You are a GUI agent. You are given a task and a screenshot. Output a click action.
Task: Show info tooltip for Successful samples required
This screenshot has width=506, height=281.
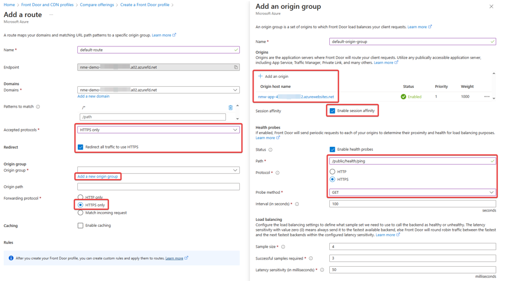point(311,258)
